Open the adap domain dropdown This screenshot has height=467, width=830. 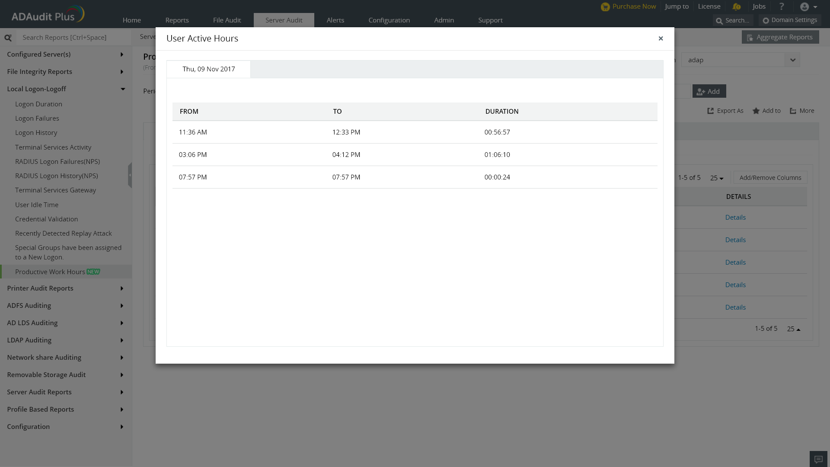pos(792,60)
